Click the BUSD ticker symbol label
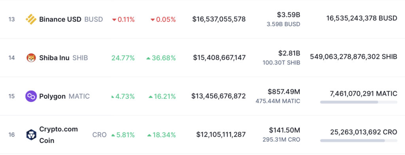Screen dimensions: 405x155 pos(93,19)
